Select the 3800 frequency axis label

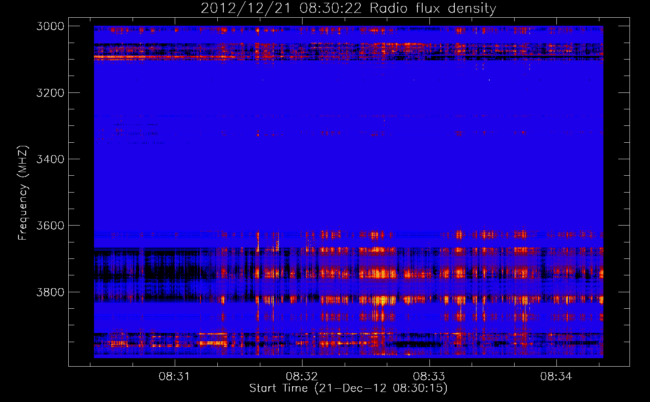coord(50,292)
